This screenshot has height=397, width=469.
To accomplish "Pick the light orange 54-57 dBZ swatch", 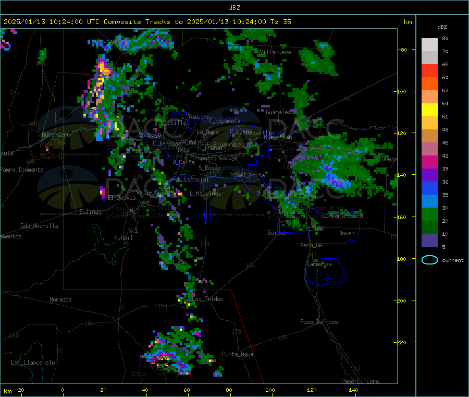I will [x=429, y=97].
